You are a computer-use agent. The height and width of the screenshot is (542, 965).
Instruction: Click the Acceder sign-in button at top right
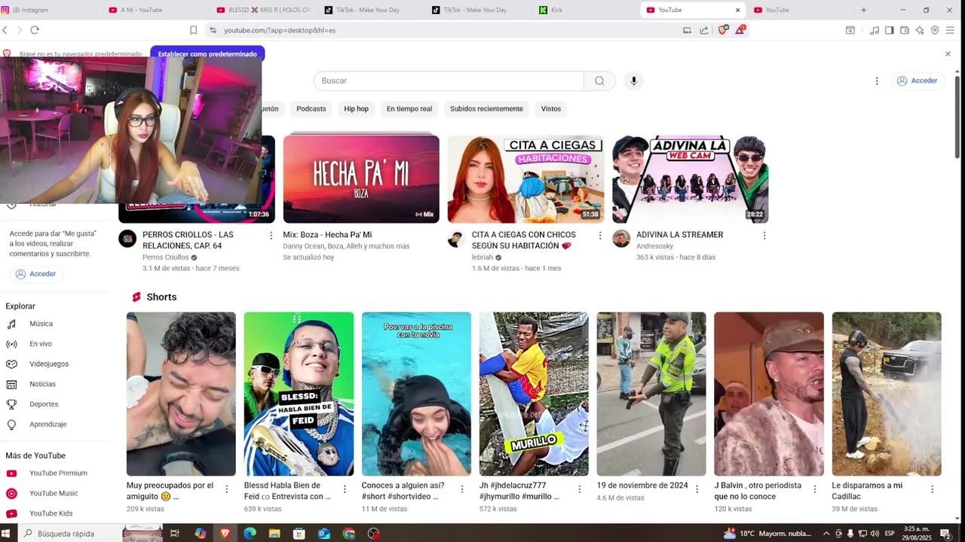[x=917, y=81]
